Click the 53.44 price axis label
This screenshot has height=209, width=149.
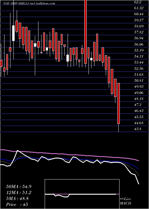pos(139,62)
